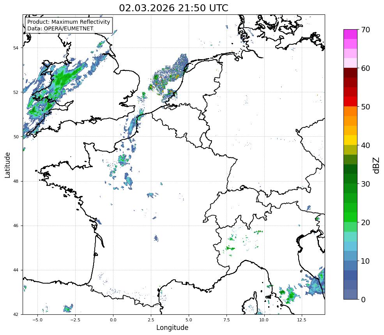Click colorbar tick value 70

[365, 30]
